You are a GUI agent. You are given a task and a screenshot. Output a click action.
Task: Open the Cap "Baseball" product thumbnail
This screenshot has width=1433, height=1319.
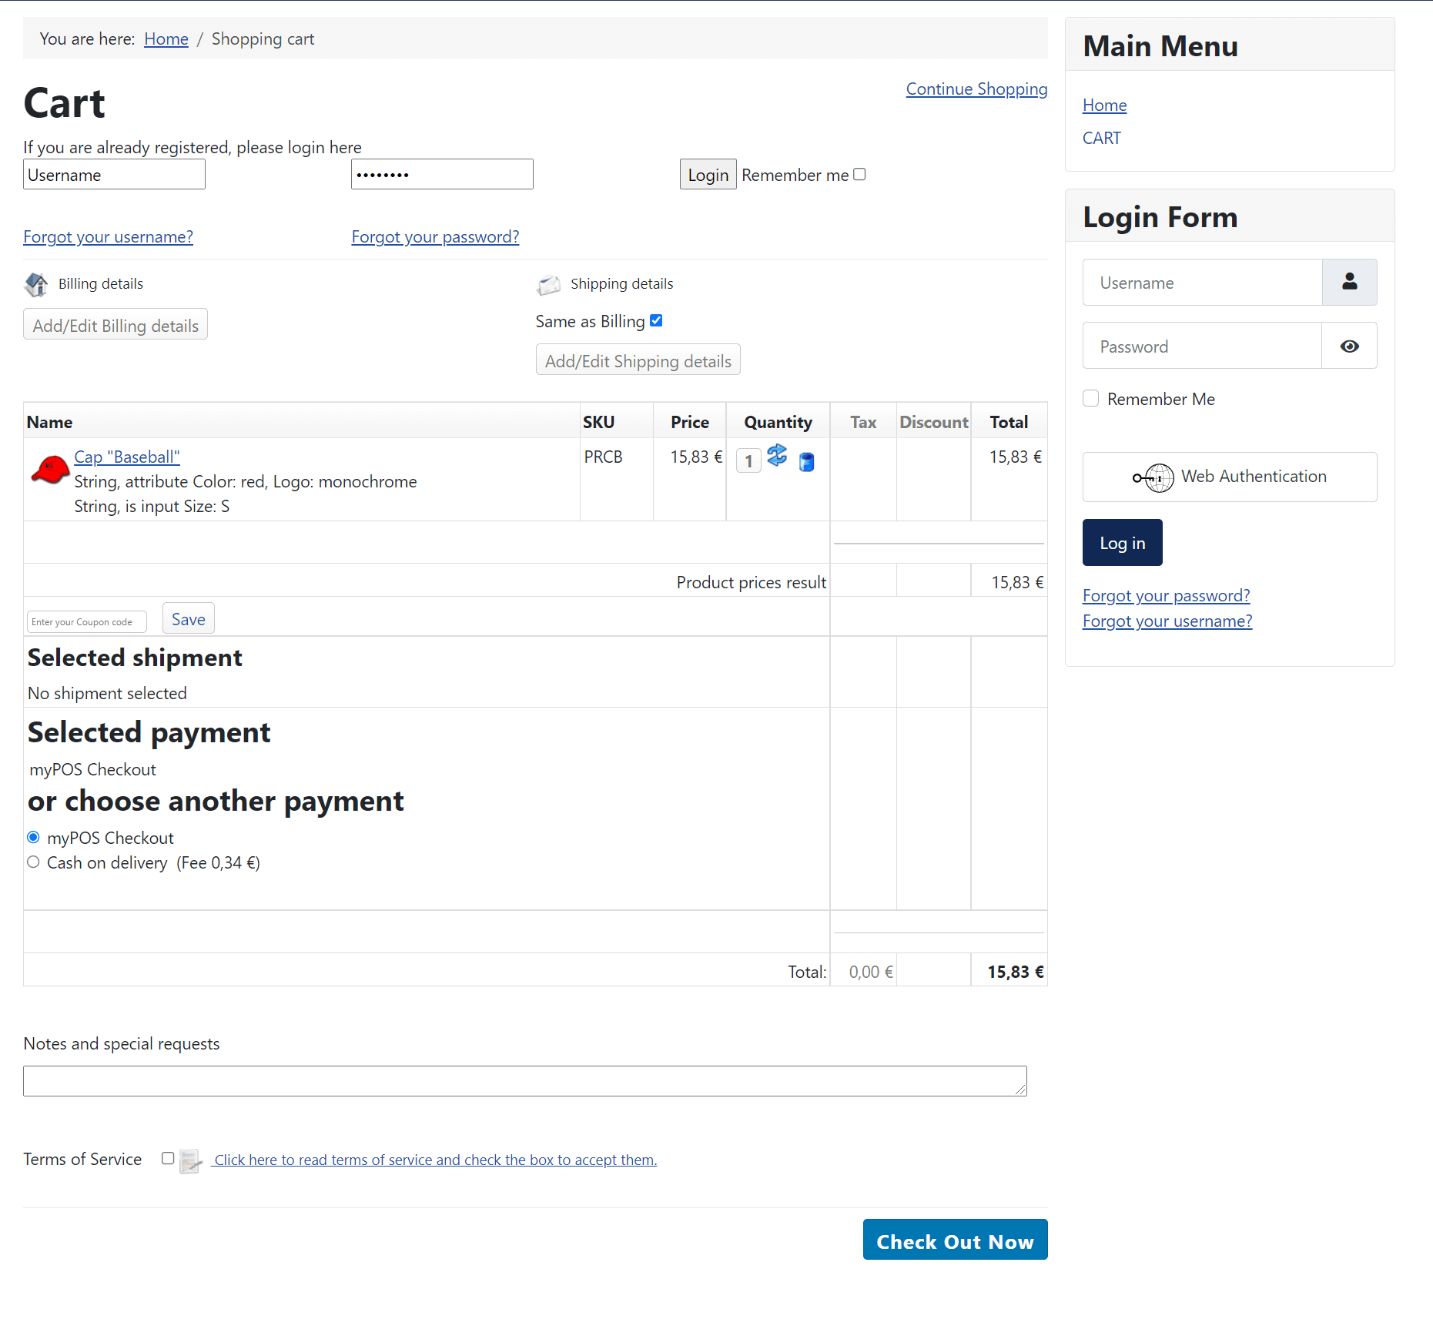[49, 469]
